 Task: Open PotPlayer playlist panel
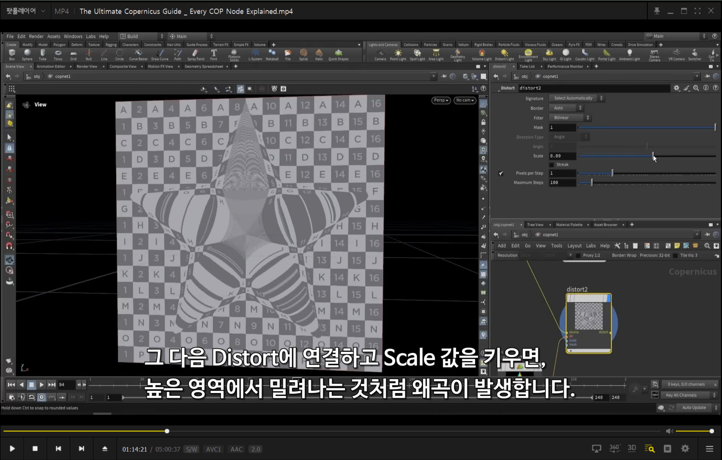709,449
